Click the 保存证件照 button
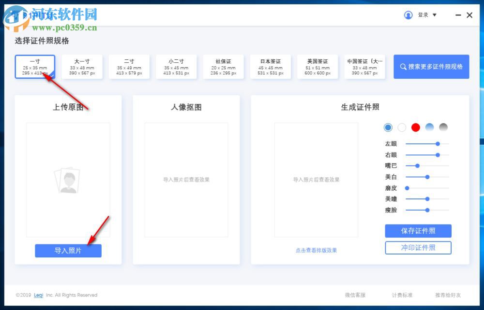484x310 pixels. click(418, 231)
